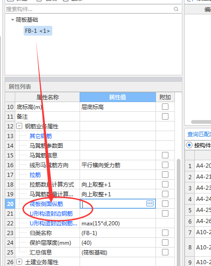Toggle 附加 checkbox for U形构造封边钢筋 row 21
The height and width of the screenshot is (266, 211).
pos(165,213)
